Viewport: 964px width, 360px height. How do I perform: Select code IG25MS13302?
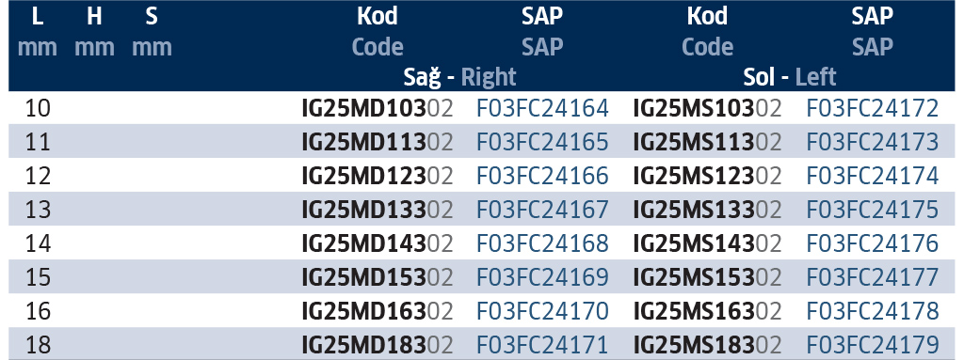pos(708,211)
